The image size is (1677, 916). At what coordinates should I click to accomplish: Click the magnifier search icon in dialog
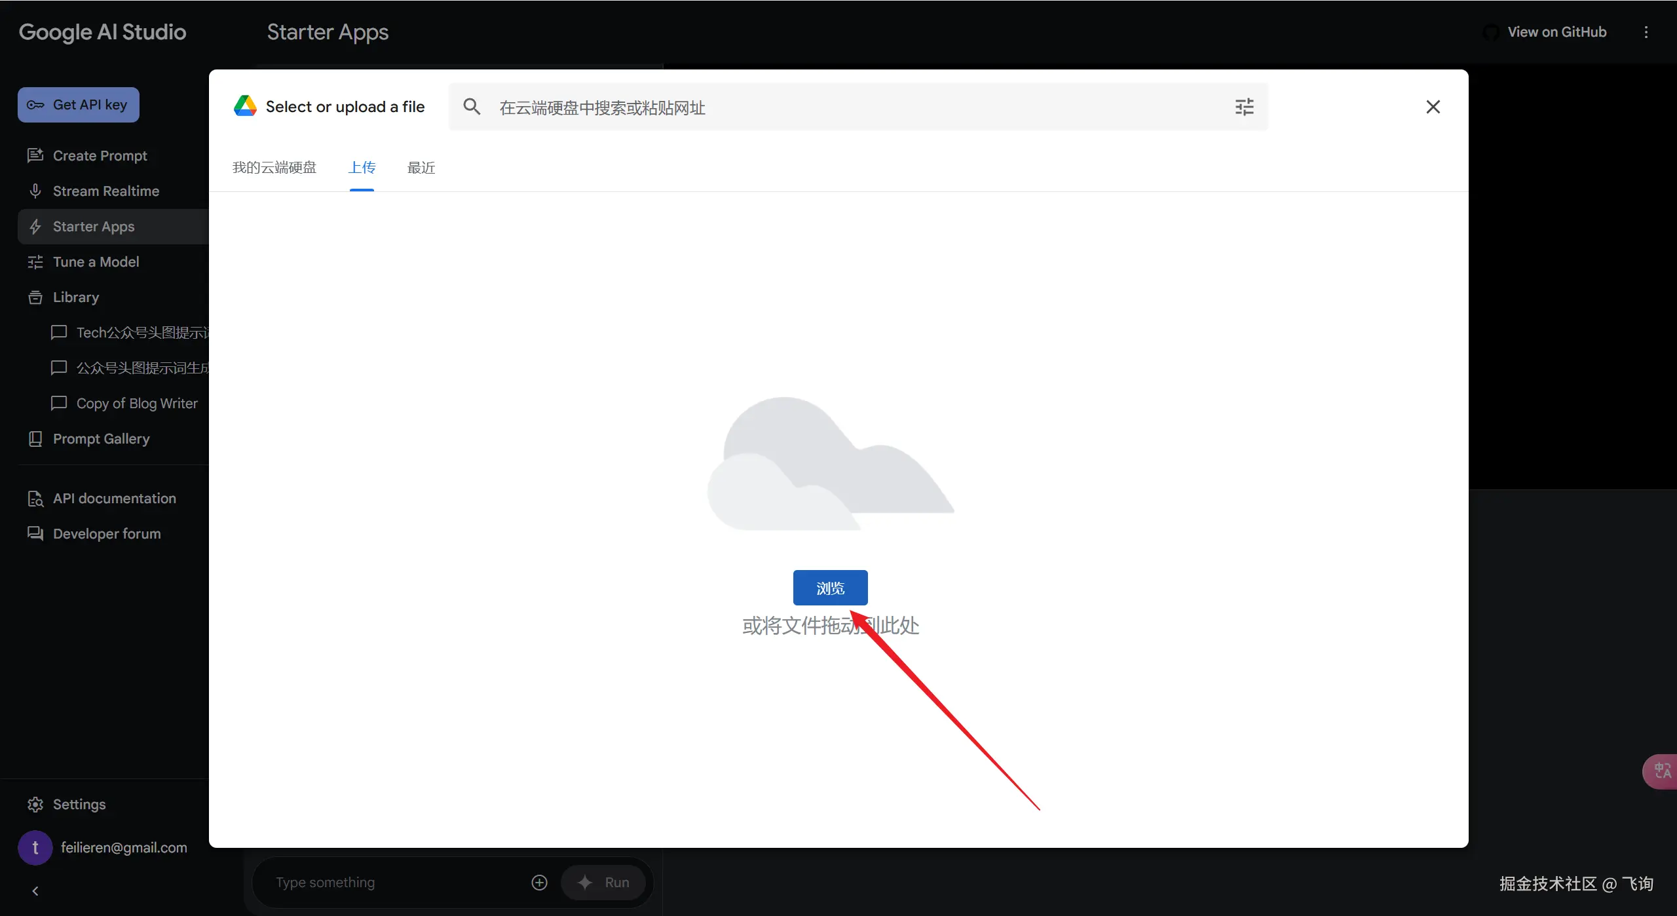pos(472,107)
